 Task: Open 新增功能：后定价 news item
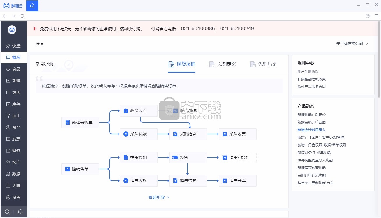[311, 115]
